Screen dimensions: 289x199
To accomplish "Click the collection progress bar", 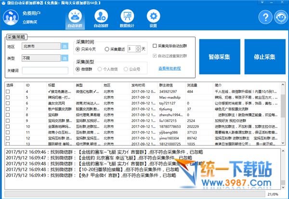I will (x=135, y=194).
